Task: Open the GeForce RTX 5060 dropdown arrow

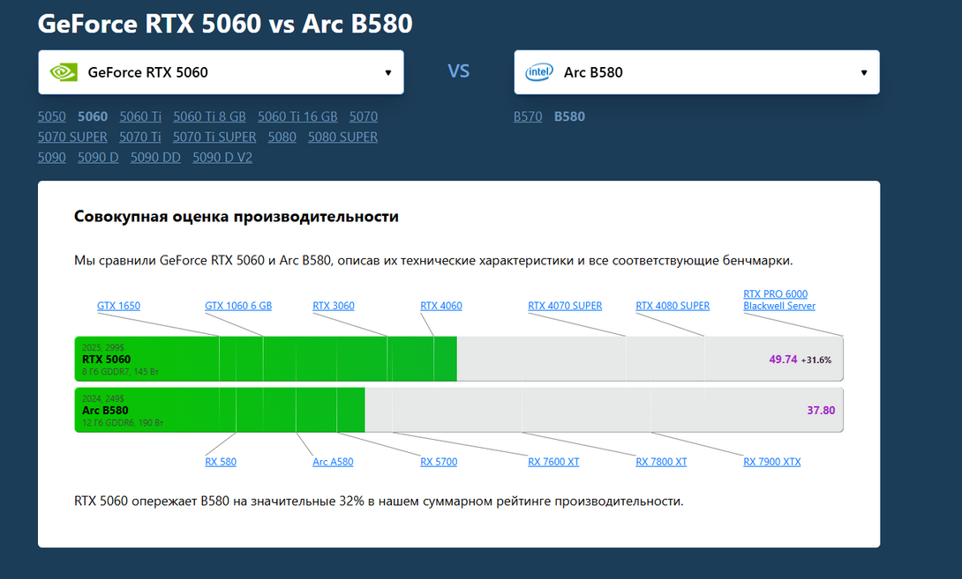Action: tap(387, 72)
